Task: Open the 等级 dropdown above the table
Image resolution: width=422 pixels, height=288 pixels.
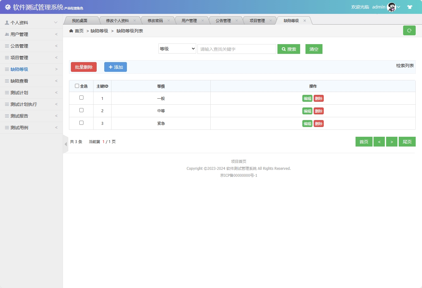Action: [177, 49]
